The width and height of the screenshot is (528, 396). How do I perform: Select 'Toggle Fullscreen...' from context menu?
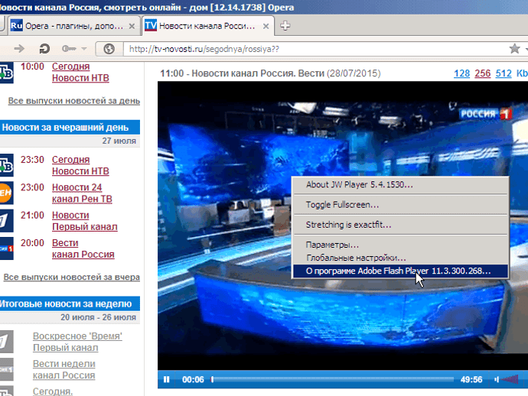click(x=400, y=205)
